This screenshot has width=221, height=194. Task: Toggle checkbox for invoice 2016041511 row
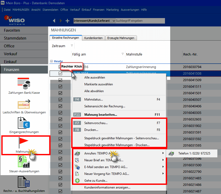pos(60,86)
